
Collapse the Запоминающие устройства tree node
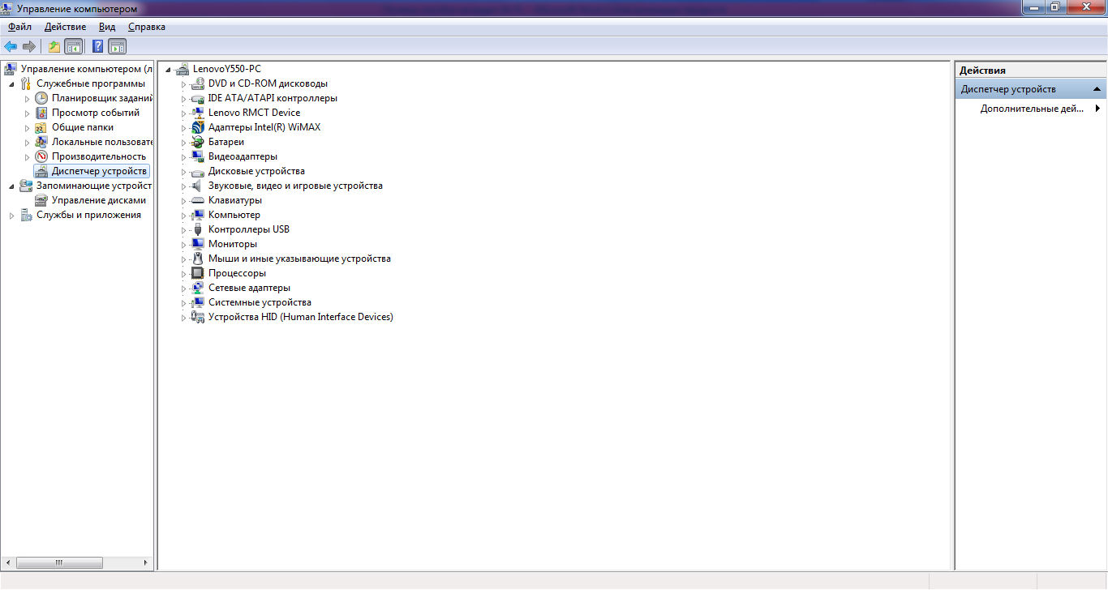(x=11, y=186)
